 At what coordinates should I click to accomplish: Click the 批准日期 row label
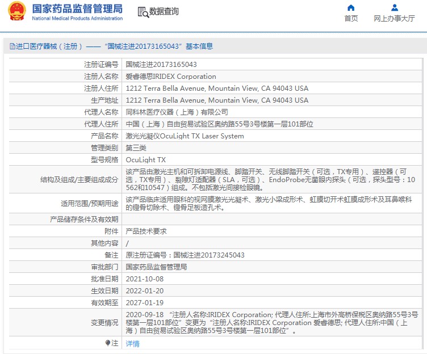coord(104,279)
